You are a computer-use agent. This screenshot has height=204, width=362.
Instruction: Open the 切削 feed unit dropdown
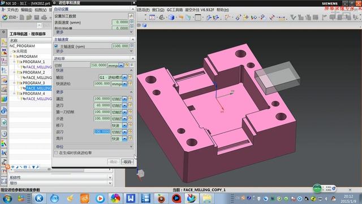coord(121,66)
